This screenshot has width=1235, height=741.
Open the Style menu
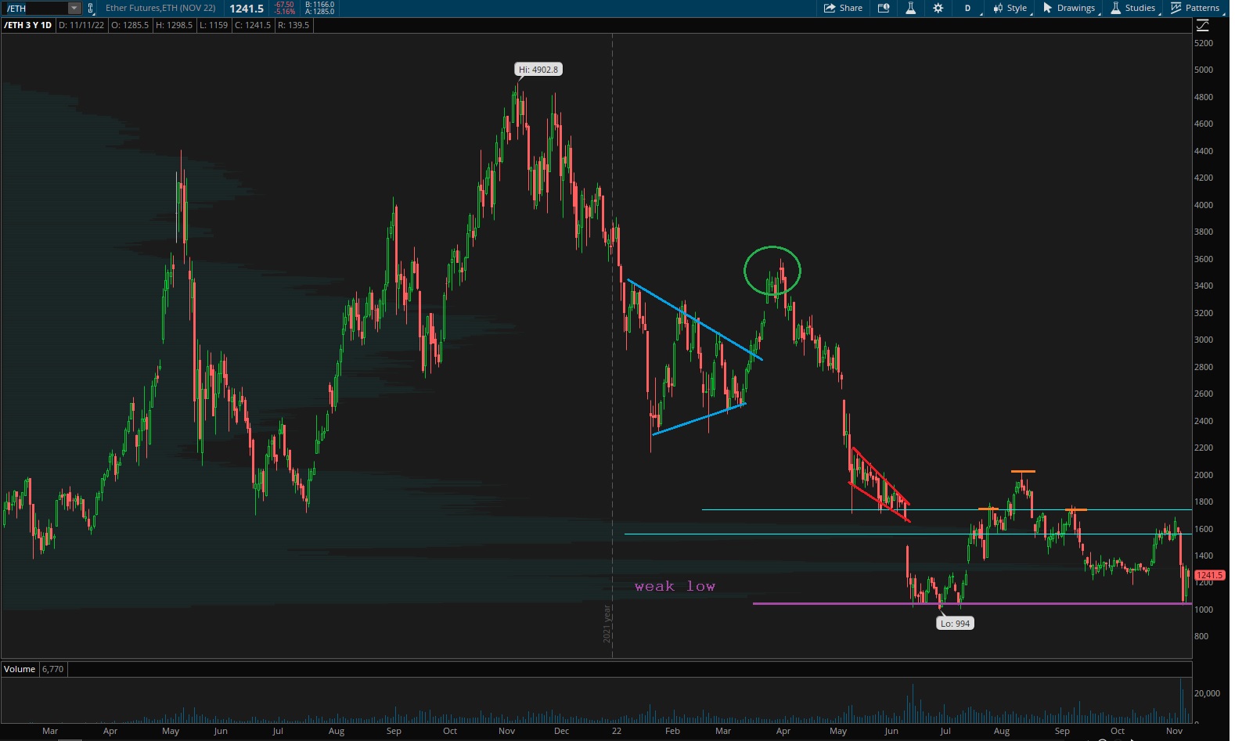(x=1011, y=8)
